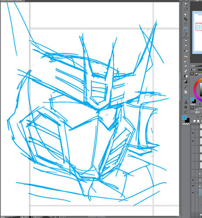Image resolution: width=202 pixels, height=218 pixels.
Task: Pick the Eyedropper tool
Action: tap(186, 35)
